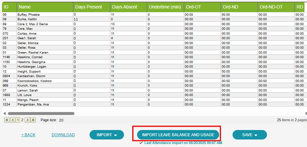Go to next page pager icon
Viewport: 307px width, 147px height.
click(28, 120)
